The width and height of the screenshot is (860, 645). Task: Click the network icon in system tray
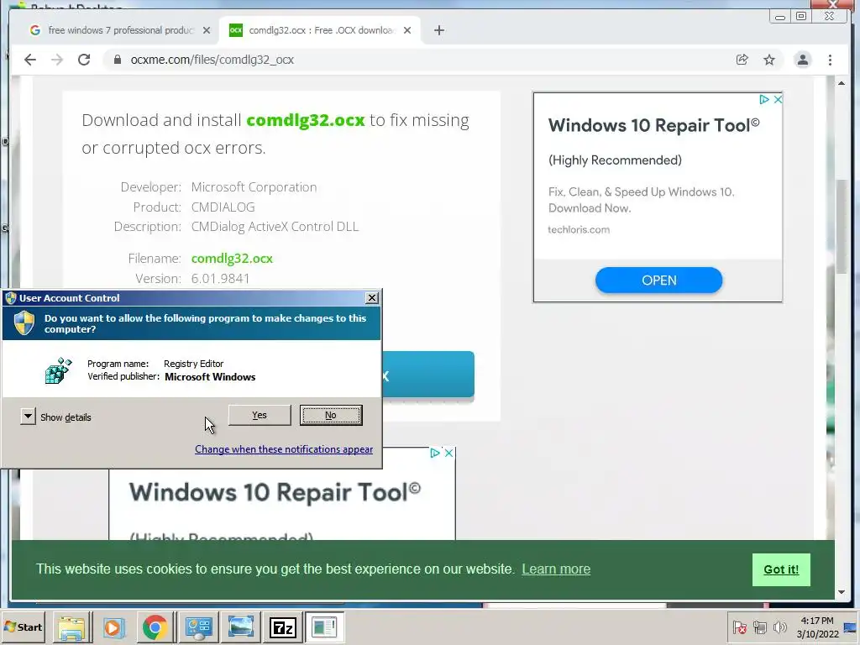(759, 627)
